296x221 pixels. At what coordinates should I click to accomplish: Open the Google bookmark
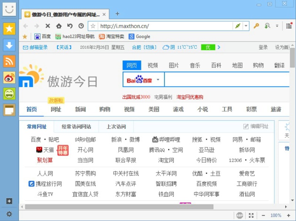140,37
